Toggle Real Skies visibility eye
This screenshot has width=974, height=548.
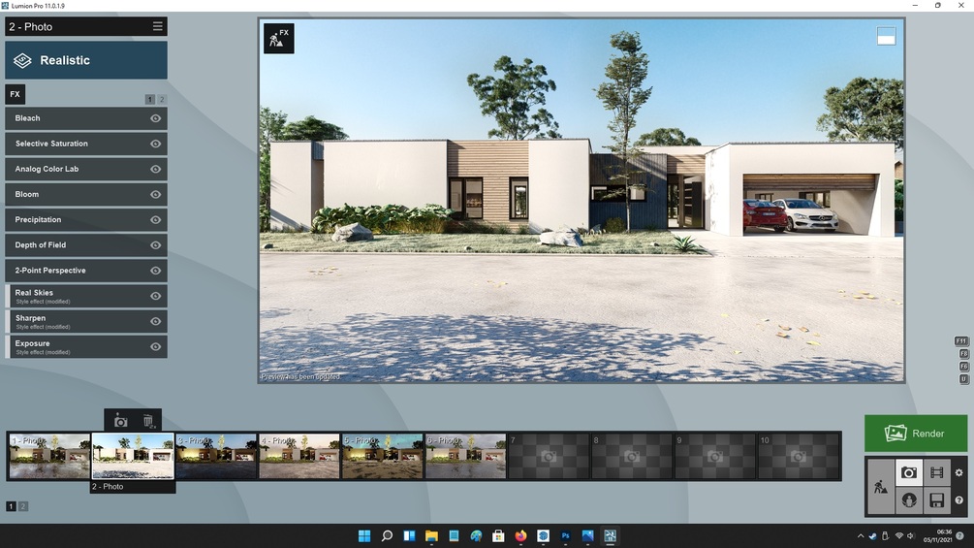(x=155, y=297)
